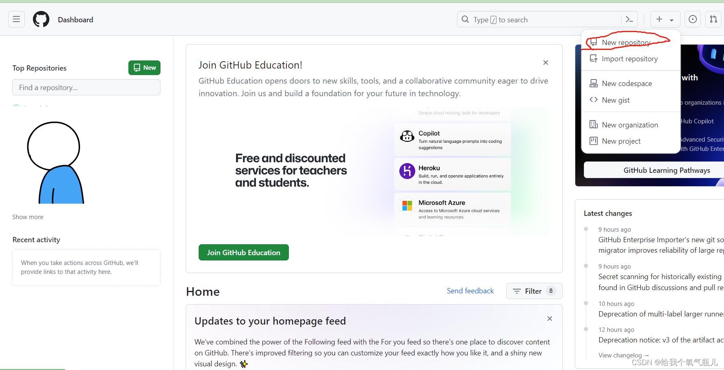Viewport: 724px width, 370px height.
Task: Select the Copilot card icon
Action: click(x=407, y=136)
